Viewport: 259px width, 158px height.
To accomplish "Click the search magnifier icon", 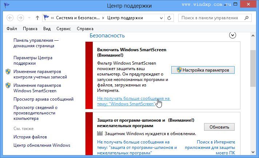I will (x=246, y=18).
